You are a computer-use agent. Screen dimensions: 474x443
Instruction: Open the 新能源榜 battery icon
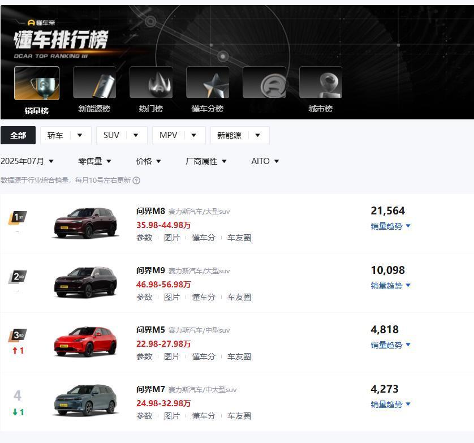click(x=94, y=82)
